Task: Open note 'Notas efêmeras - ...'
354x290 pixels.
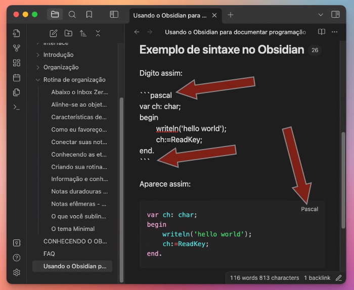Action: click(78, 204)
